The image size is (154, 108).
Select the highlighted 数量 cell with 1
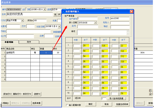point(46,53)
